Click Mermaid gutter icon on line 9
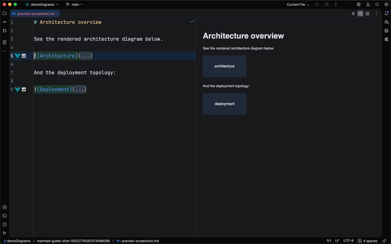Image resolution: width=391 pixels, height=244 pixels. (18, 89)
